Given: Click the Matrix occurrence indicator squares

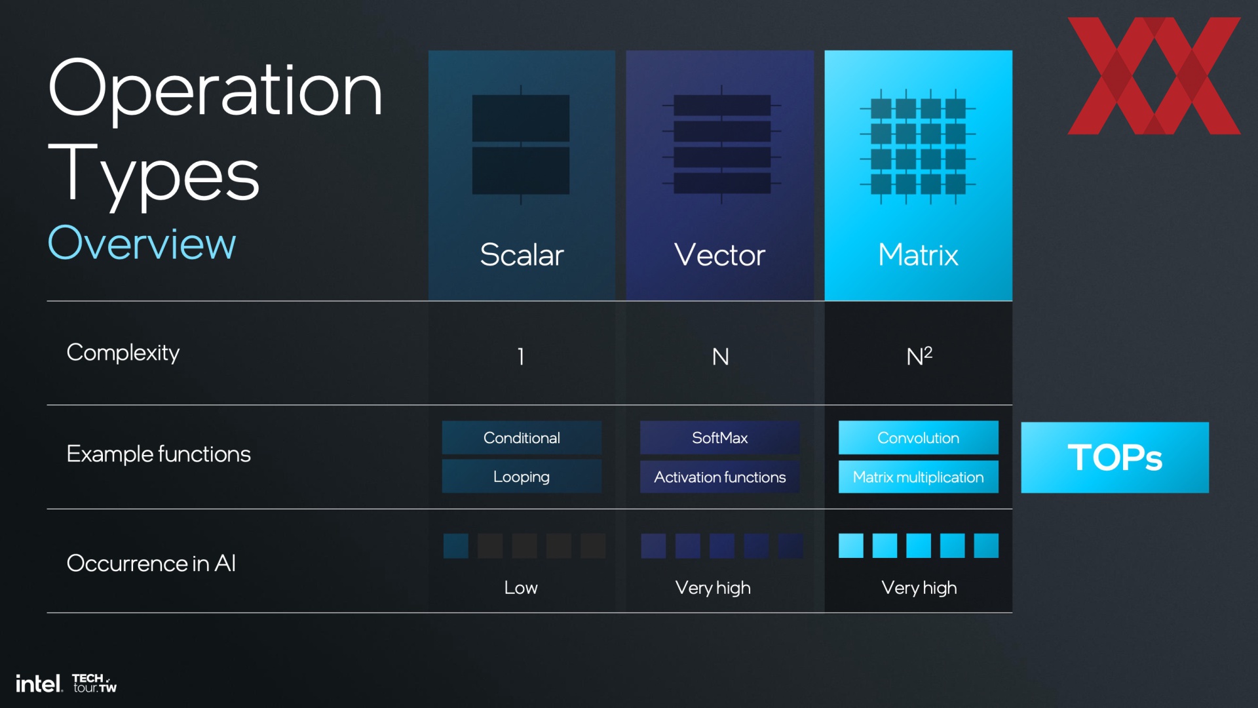Looking at the screenshot, I should click(x=919, y=545).
